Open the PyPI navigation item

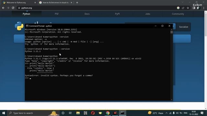pos(117,14)
